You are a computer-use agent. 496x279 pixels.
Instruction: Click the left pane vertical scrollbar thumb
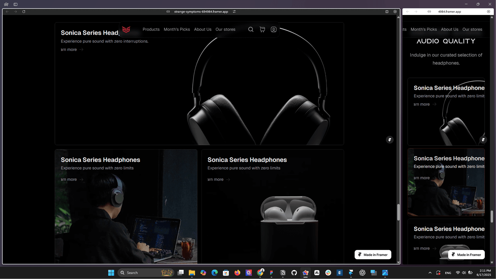point(398,212)
